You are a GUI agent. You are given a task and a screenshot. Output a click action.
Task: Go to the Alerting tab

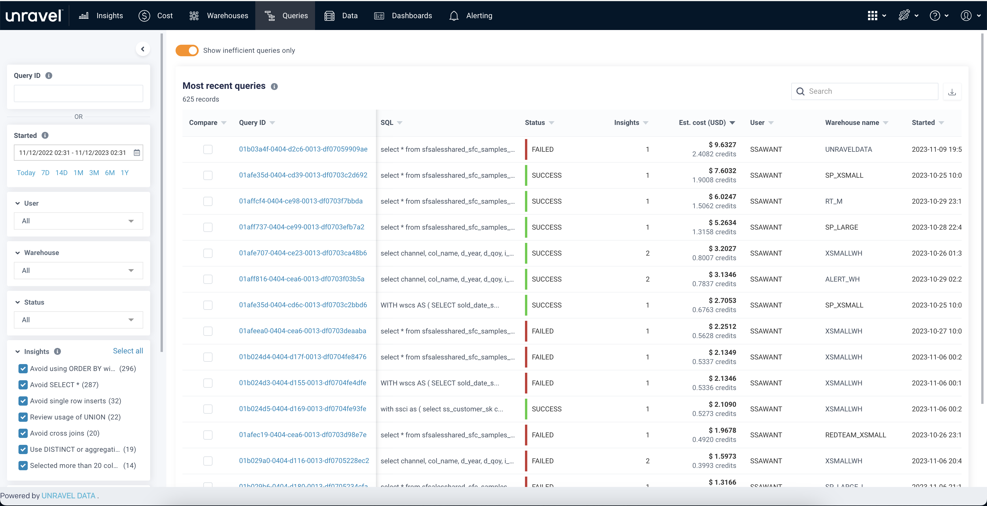tap(470, 16)
